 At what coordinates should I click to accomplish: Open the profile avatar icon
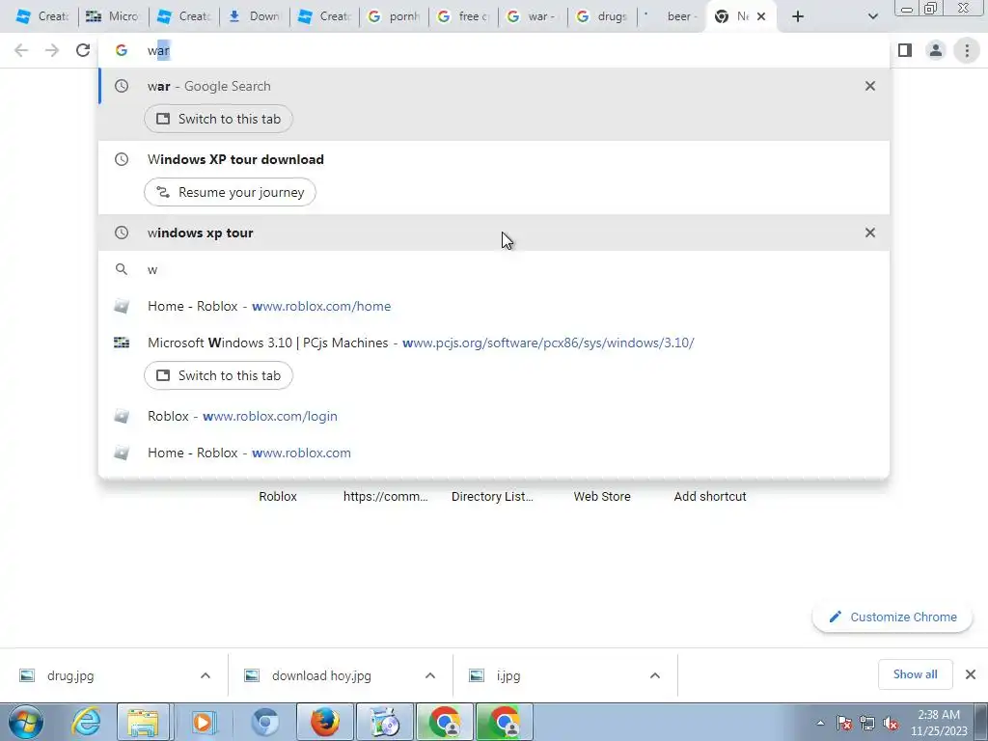click(936, 50)
